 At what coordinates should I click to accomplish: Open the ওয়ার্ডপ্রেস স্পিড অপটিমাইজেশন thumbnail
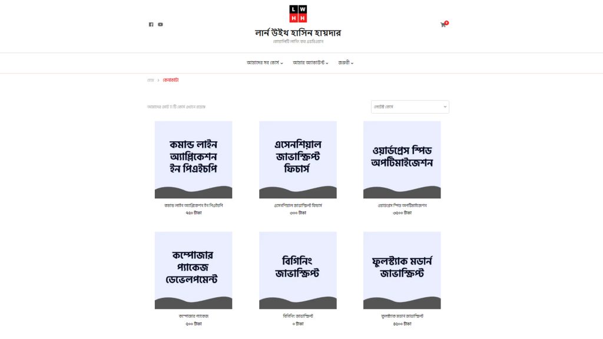coord(402,160)
